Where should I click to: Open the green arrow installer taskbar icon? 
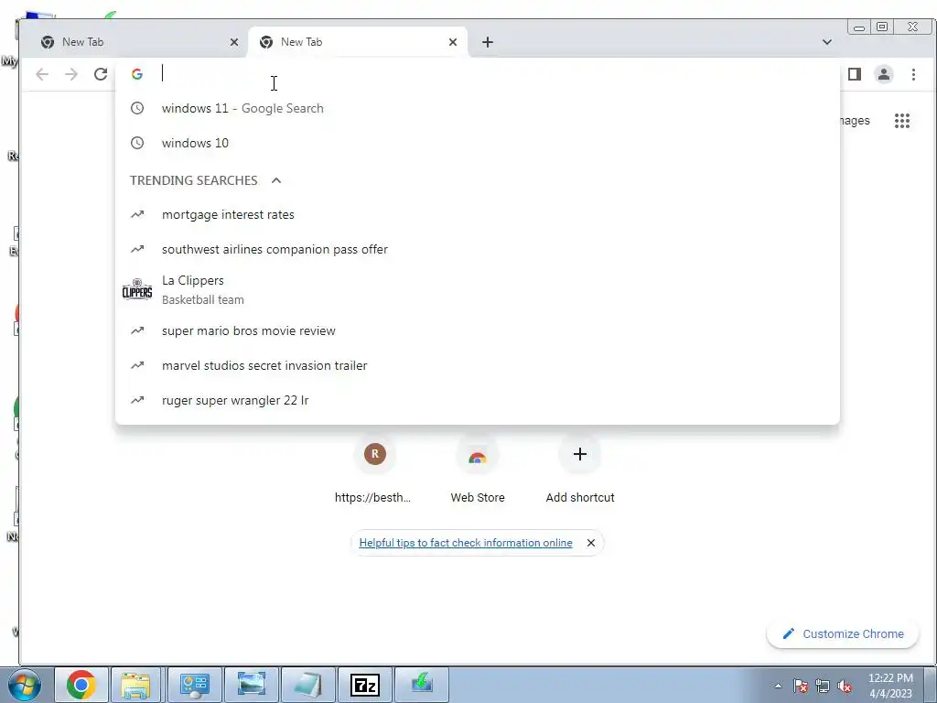(x=422, y=685)
